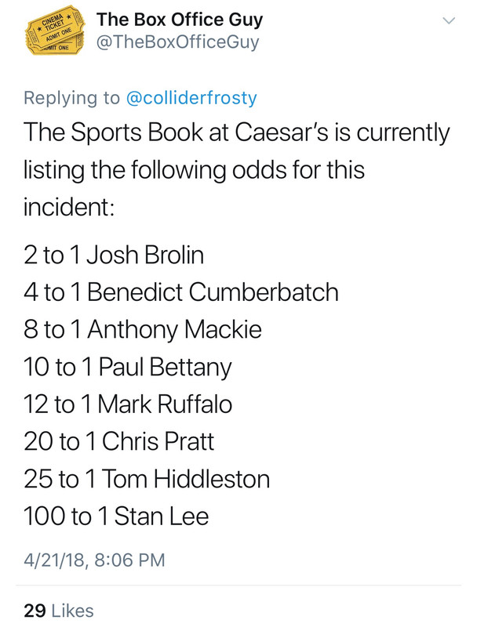Select the Benedict Cumberbatch odds line
The width and height of the screenshot is (477, 627).
click(x=181, y=292)
